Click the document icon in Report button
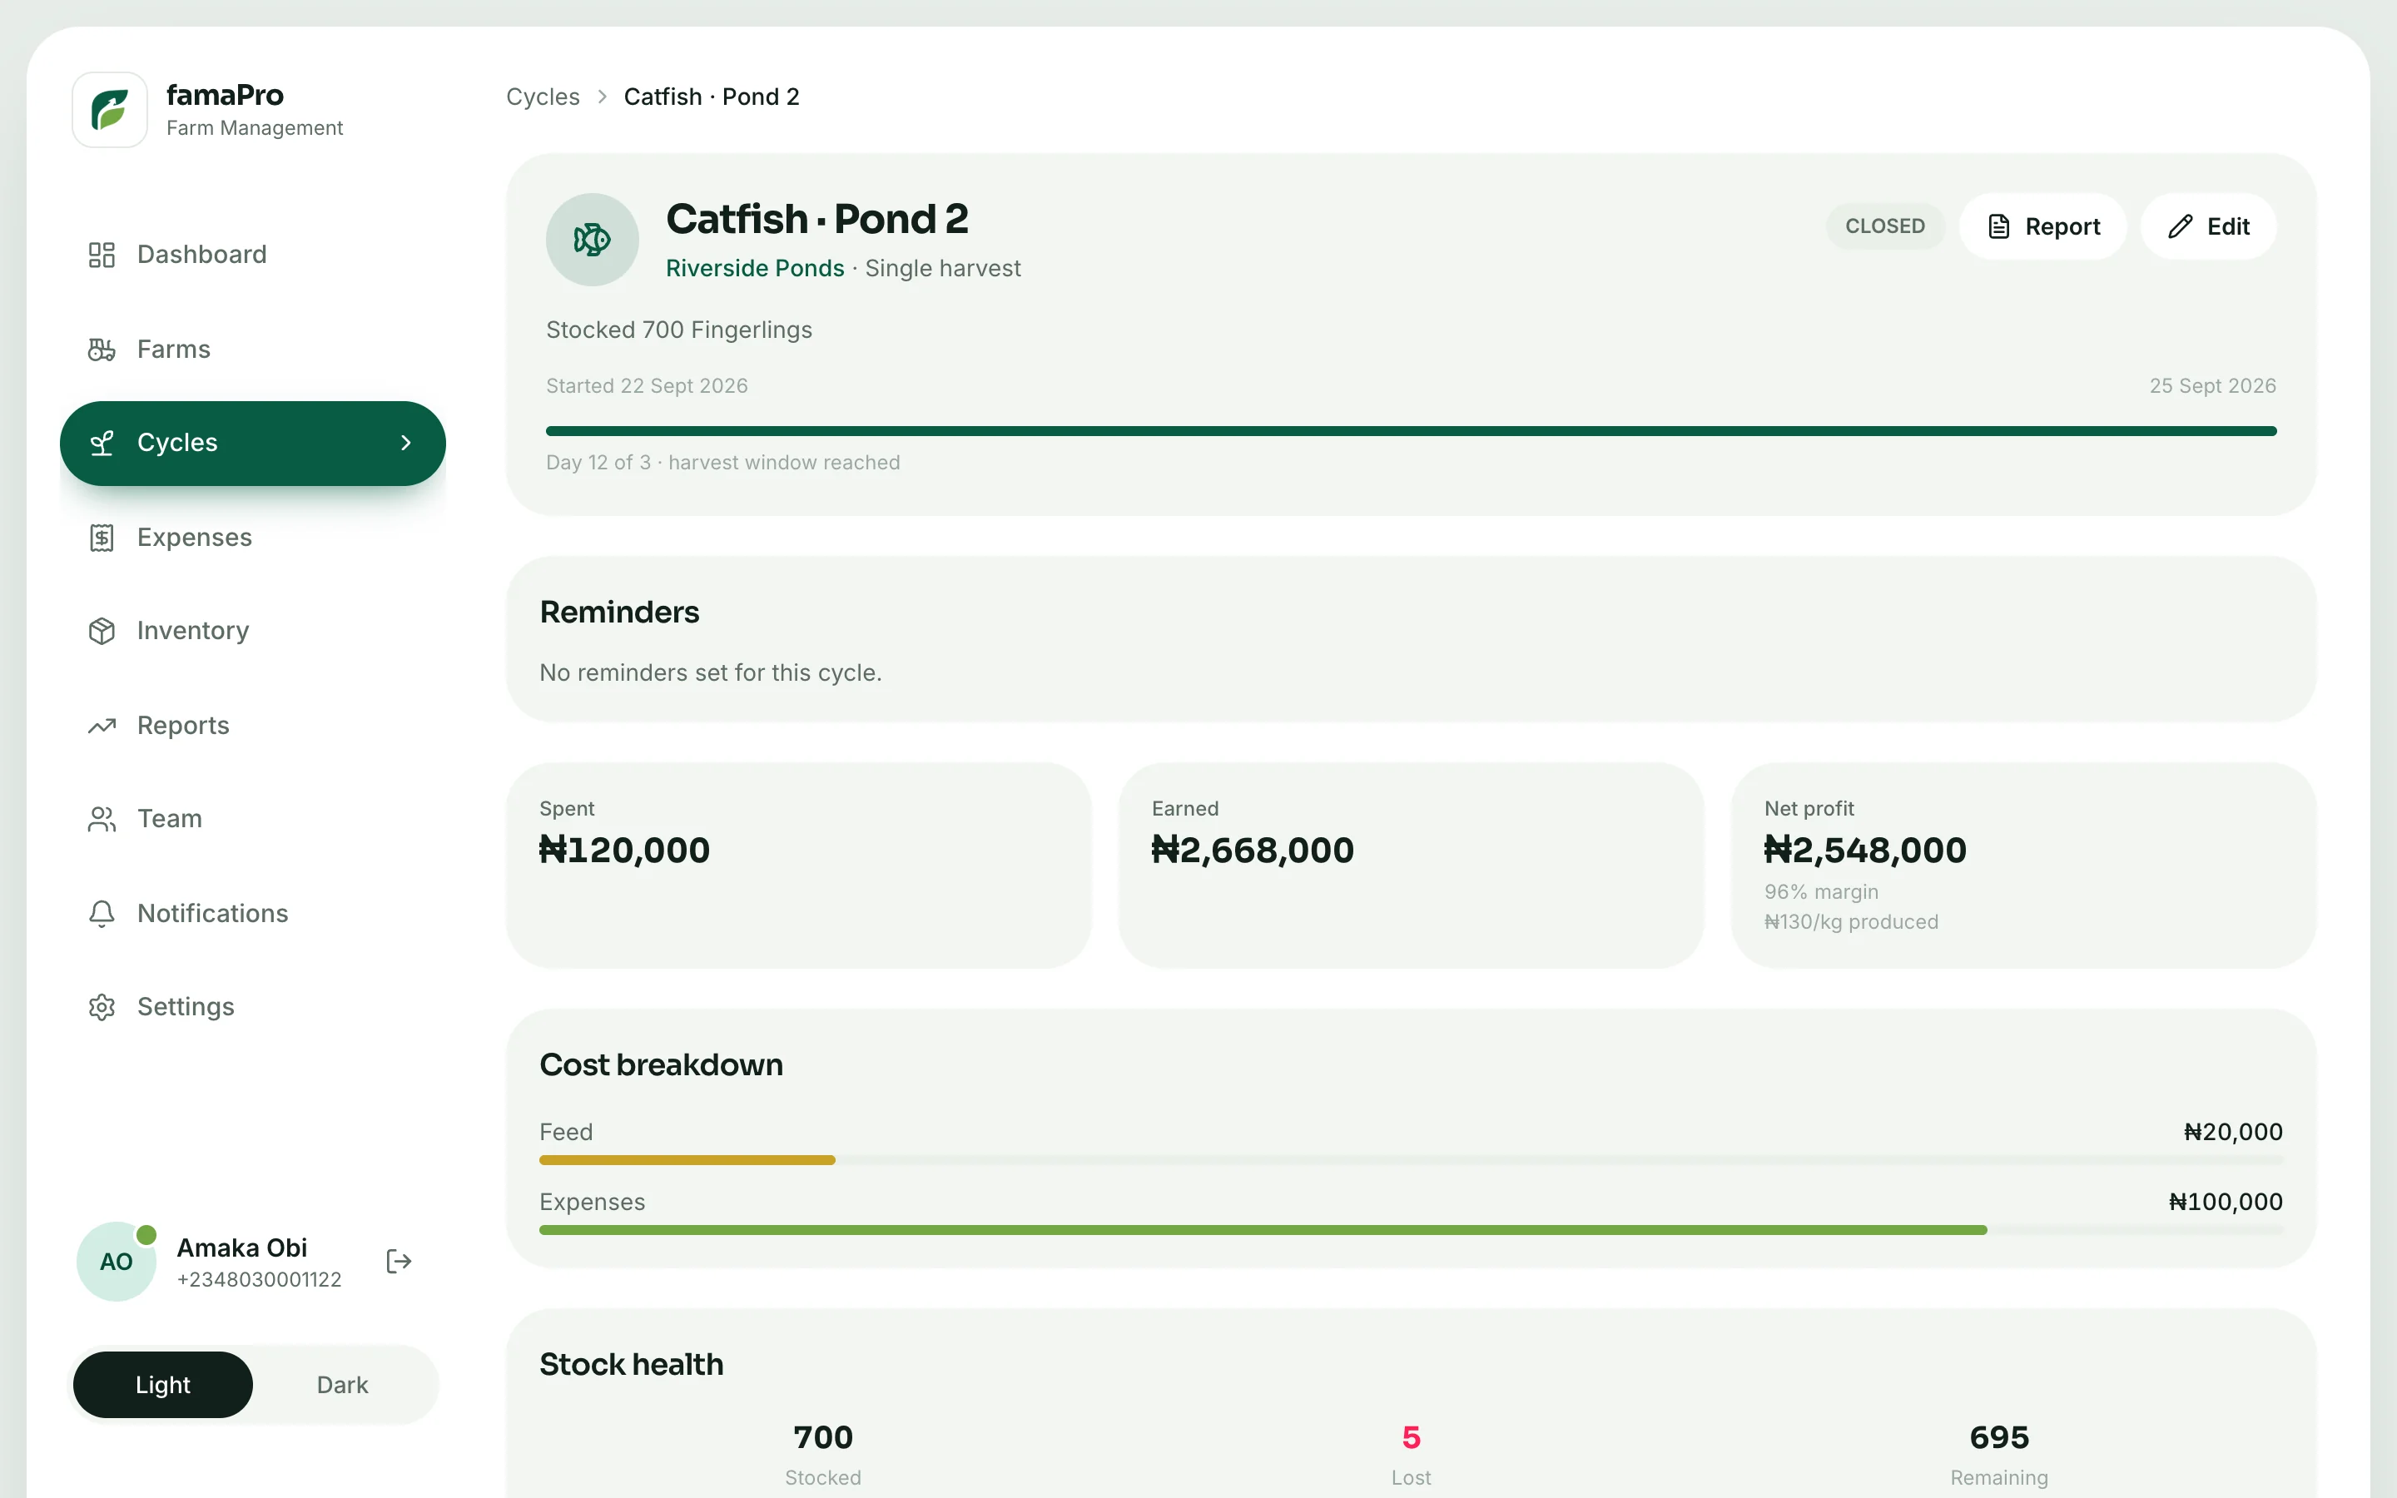The image size is (2397, 1498). click(1999, 227)
